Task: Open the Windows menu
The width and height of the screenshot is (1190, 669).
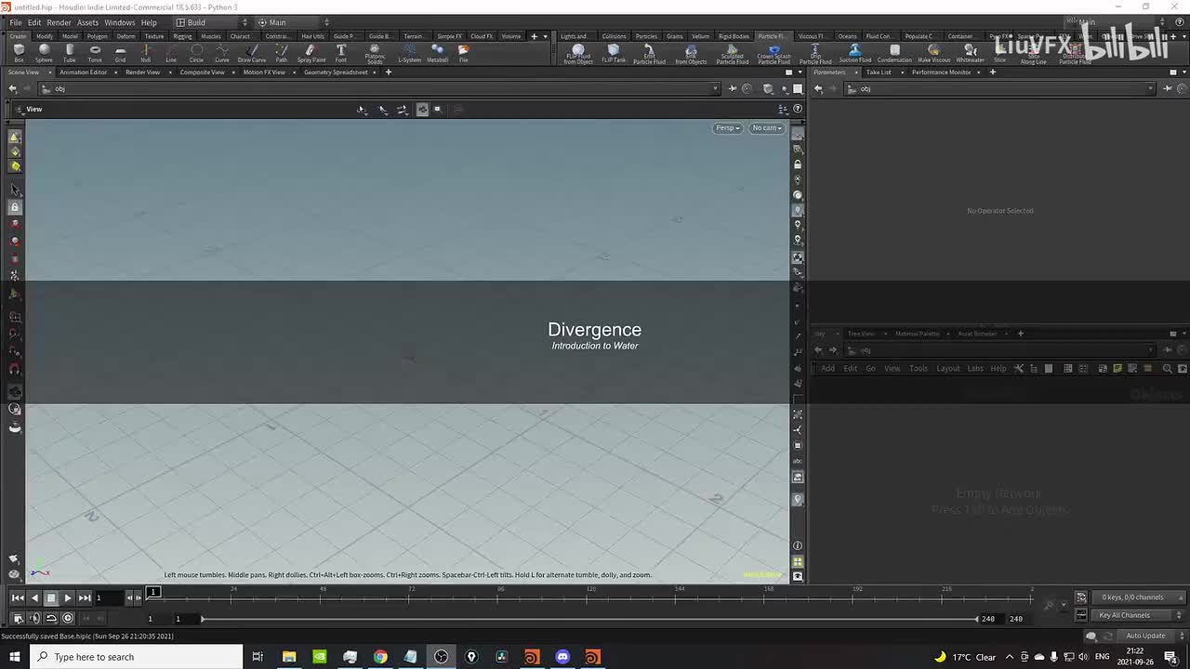Action: [x=119, y=22]
